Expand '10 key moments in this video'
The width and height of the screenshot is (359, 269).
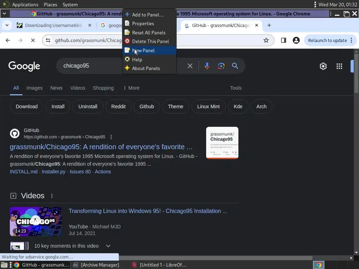108,246
